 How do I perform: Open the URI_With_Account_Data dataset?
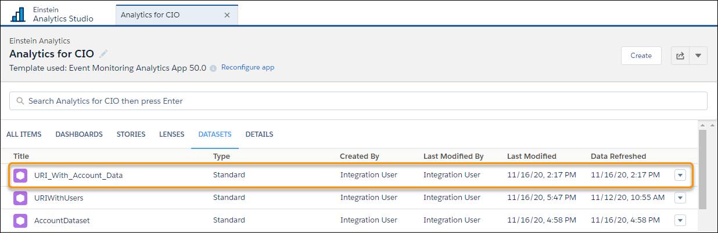(78, 174)
